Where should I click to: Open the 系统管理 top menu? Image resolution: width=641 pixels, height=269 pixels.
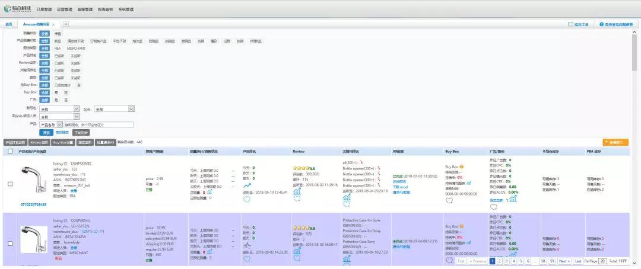126,9
